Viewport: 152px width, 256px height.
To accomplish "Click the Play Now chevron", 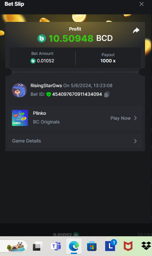I will pyautogui.click(x=135, y=118).
